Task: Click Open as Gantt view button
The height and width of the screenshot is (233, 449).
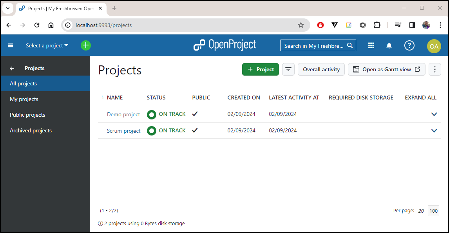Action: tap(387, 69)
